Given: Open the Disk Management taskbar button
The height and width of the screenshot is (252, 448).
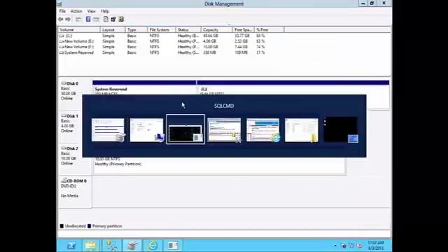Looking at the screenshot, I should pyautogui.click(x=173, y=246).
